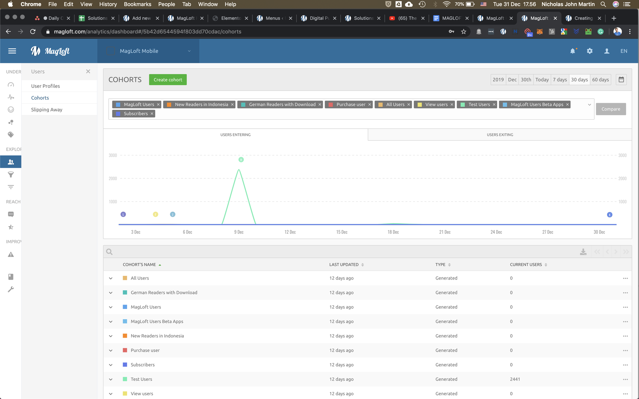Reload the current browser page

(33, 32)
